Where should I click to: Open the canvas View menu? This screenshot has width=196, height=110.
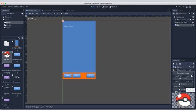click(x=66, y=13)
